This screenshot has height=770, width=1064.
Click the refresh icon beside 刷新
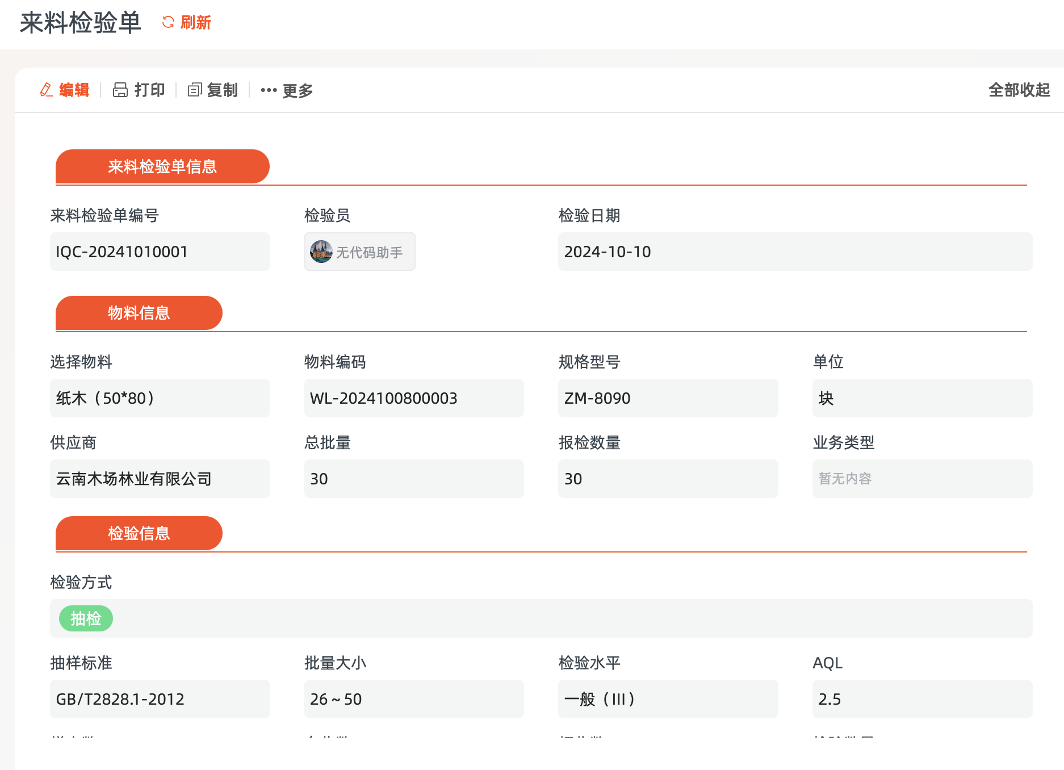(168, 22)
